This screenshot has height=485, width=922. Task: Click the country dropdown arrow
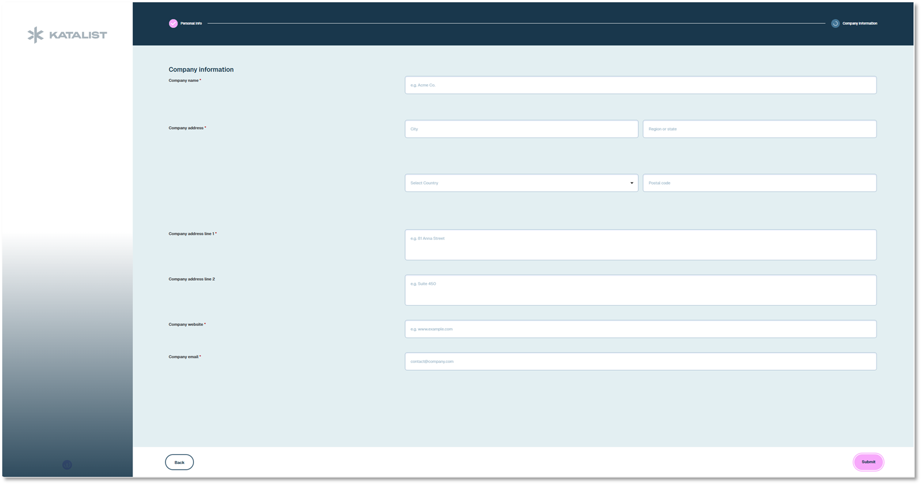coord(631,183)
